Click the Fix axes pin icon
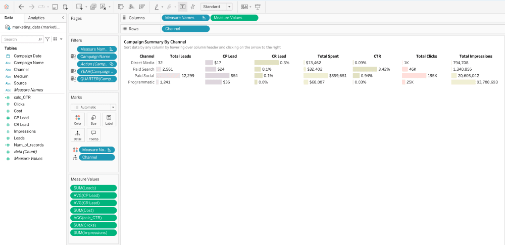Viewport: 505px width, 245px height. coord(192,7)
